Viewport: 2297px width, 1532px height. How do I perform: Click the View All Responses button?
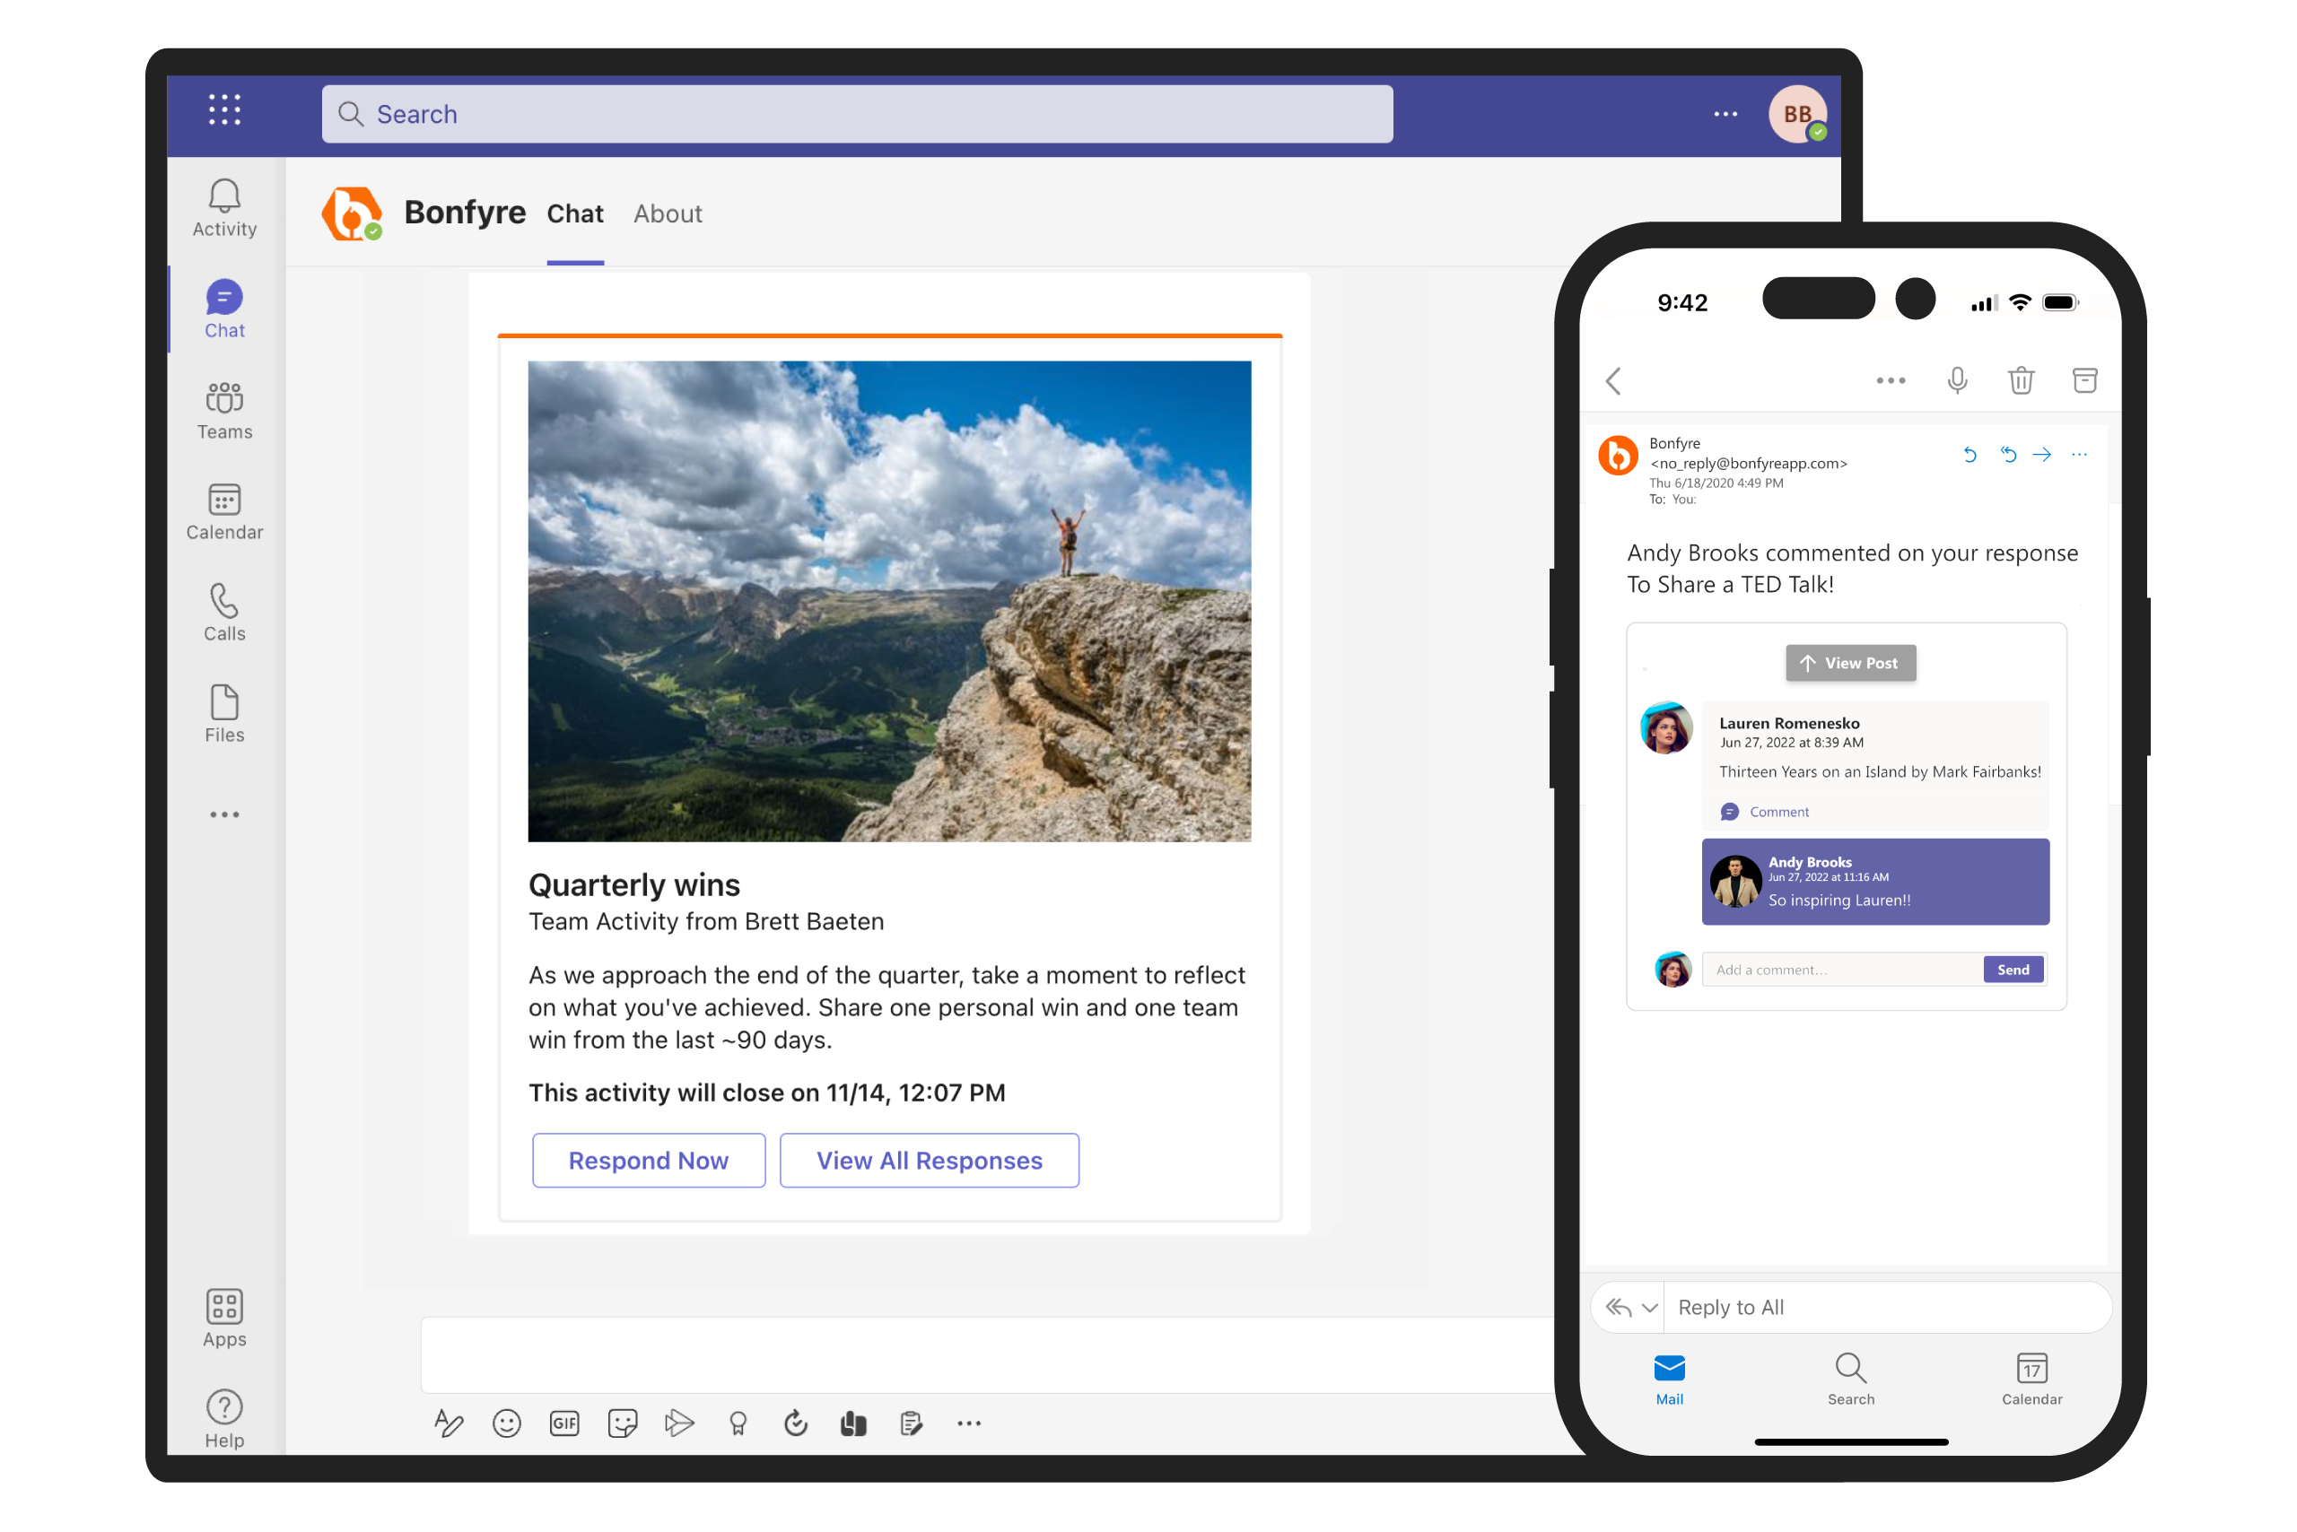click(x=929, y=1160)
